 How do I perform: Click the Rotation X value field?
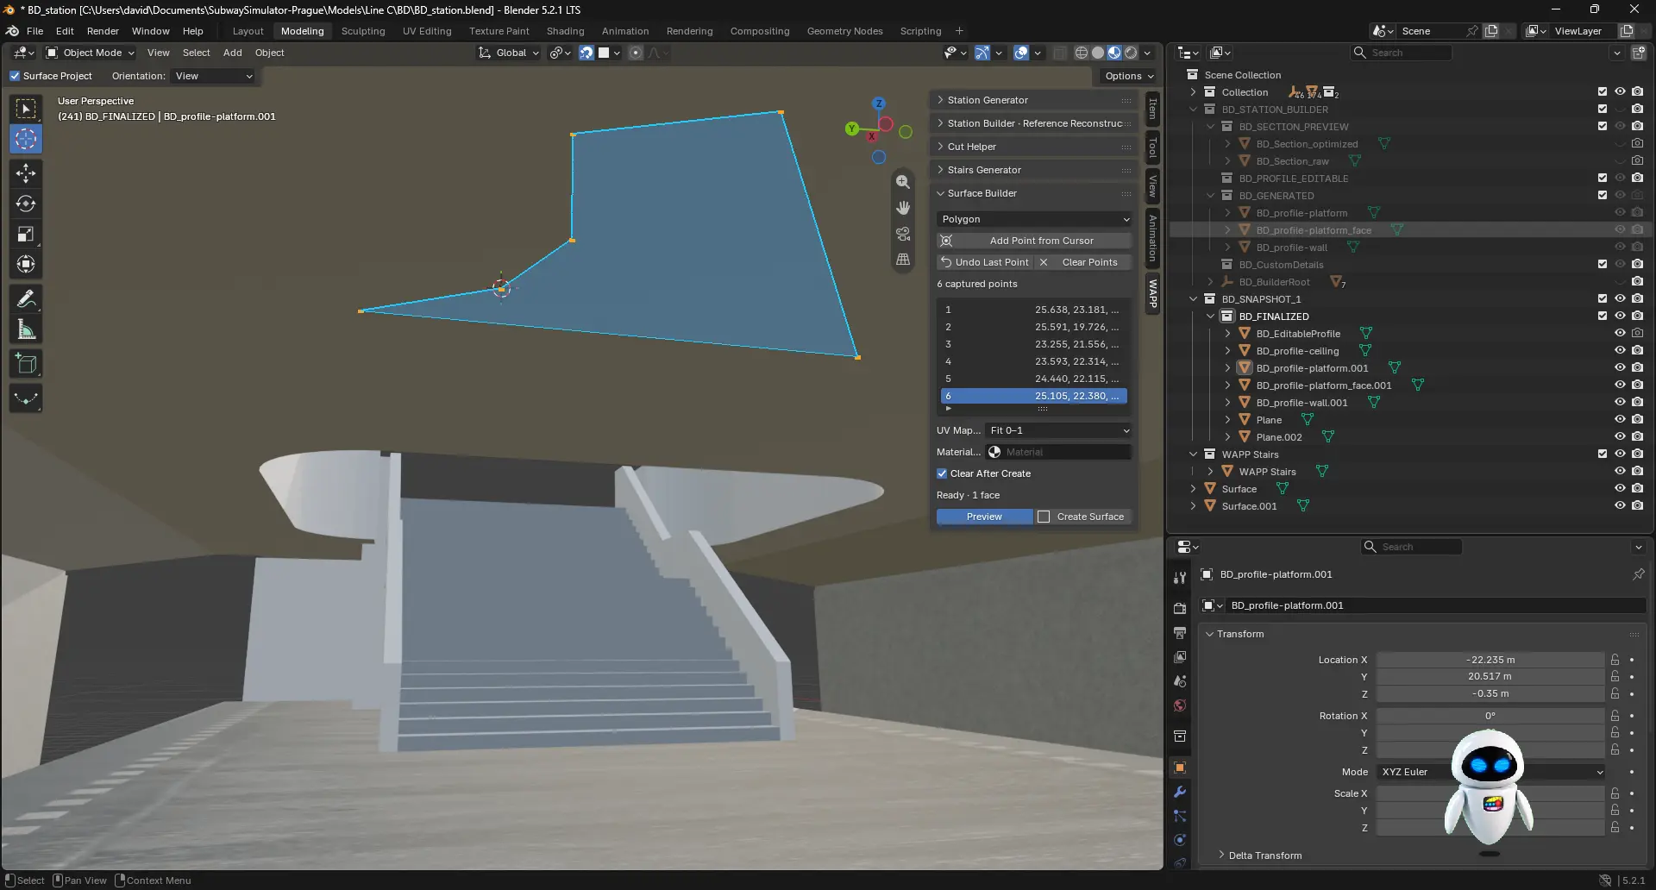click(x=1490, y=716)
